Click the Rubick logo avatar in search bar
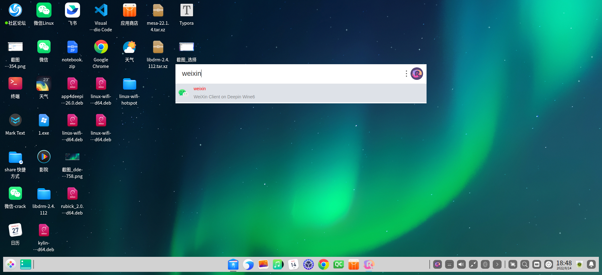 point(417,74)
